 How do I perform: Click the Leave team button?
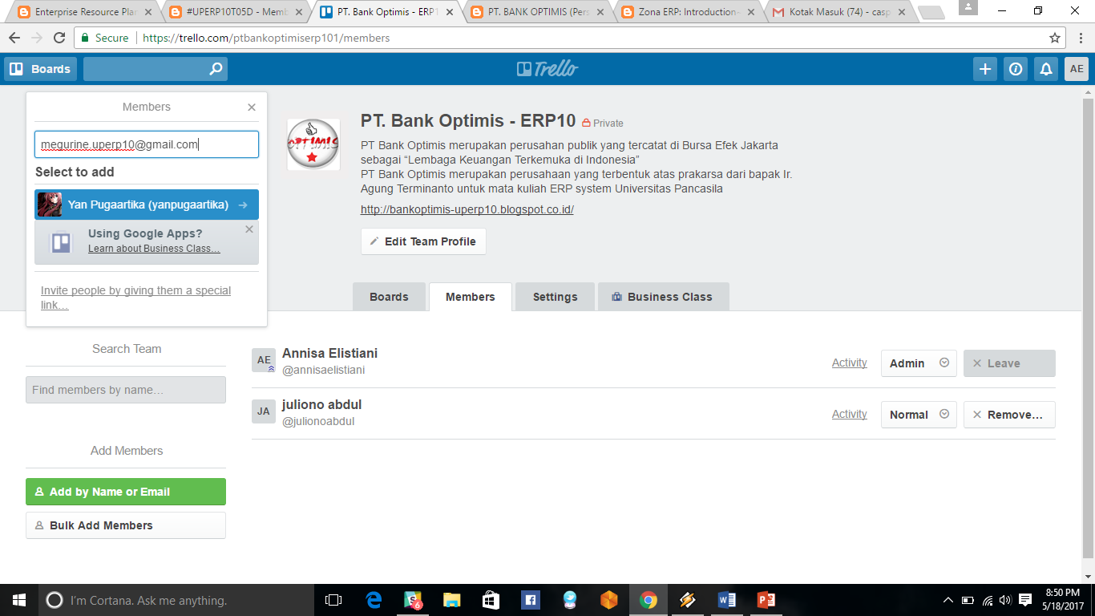(x=1009, y=363)
